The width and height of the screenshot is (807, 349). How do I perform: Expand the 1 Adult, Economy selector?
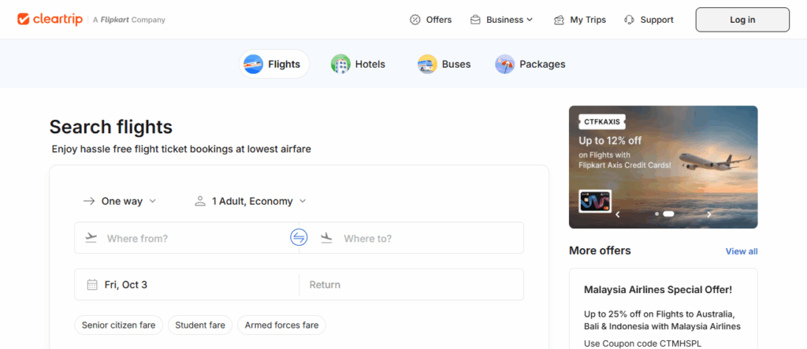[x=251, y=201]
